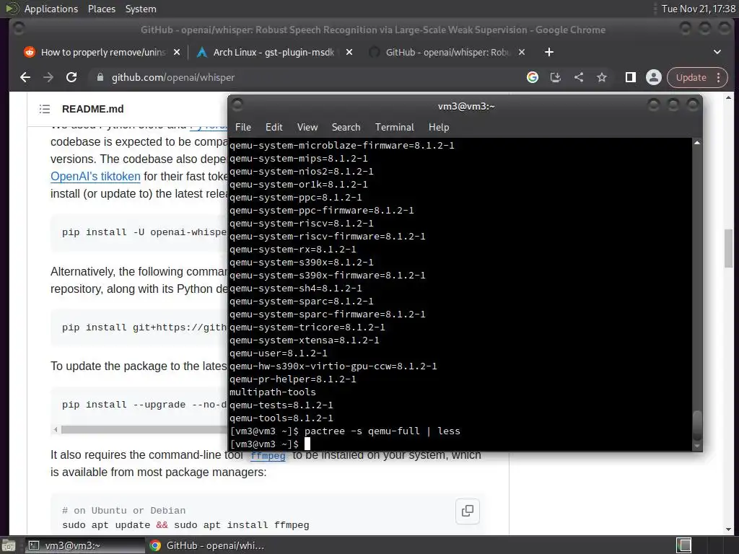Screen dimensions: 739x554
Task: Toggle Chrome side panel icon
Action: click(x=631, y=77)
